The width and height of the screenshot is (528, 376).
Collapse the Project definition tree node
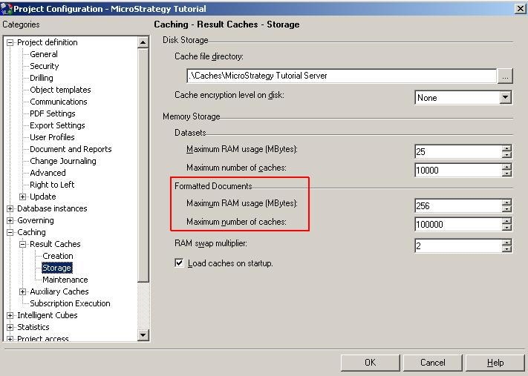pos(10,42)
